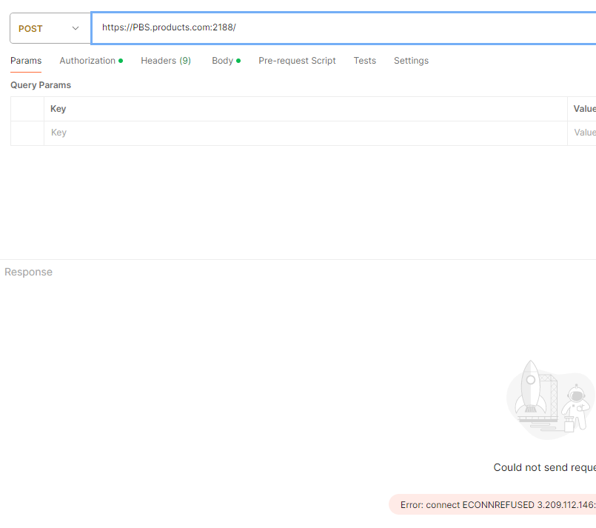The height and width of the screenshot is (528, 596).
Task: Click the dropdown chevron next to POST
Action: pyautogui.click(x=76, y=28)
